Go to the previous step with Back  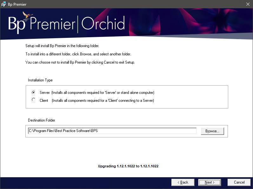[183, 182]
